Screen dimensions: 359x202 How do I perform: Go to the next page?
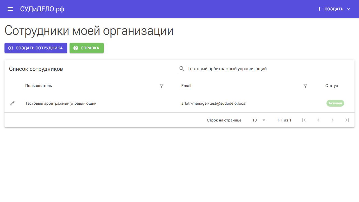333,120
